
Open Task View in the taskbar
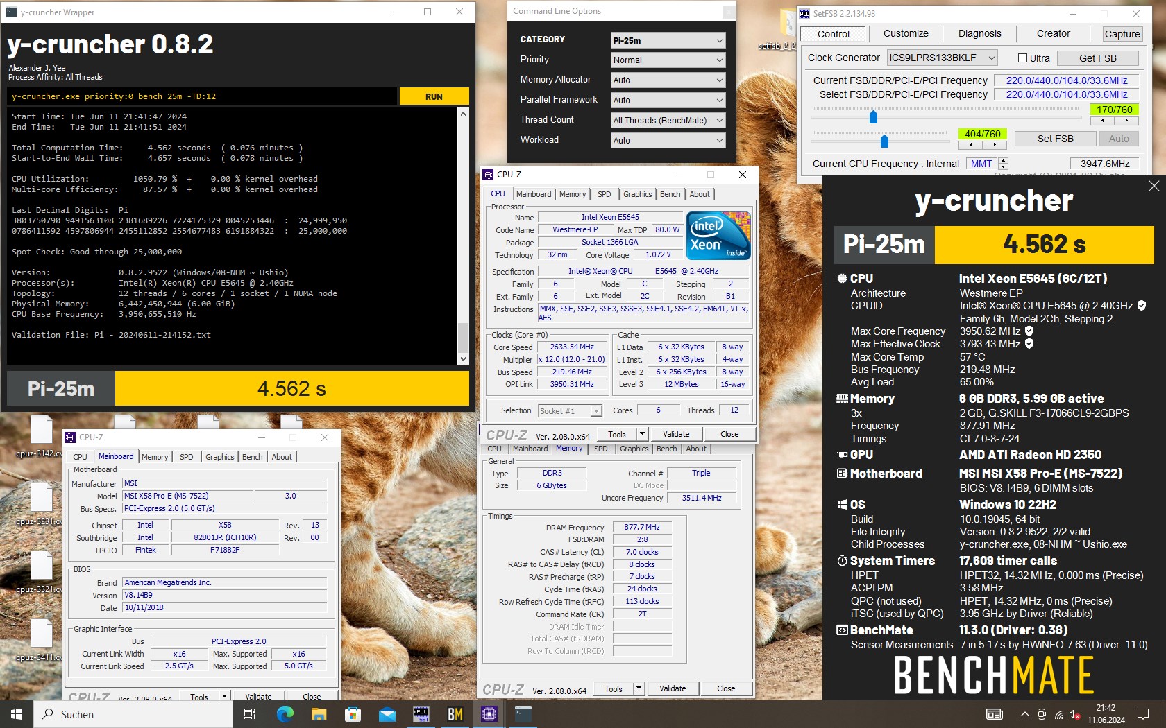tap(250, 714)
